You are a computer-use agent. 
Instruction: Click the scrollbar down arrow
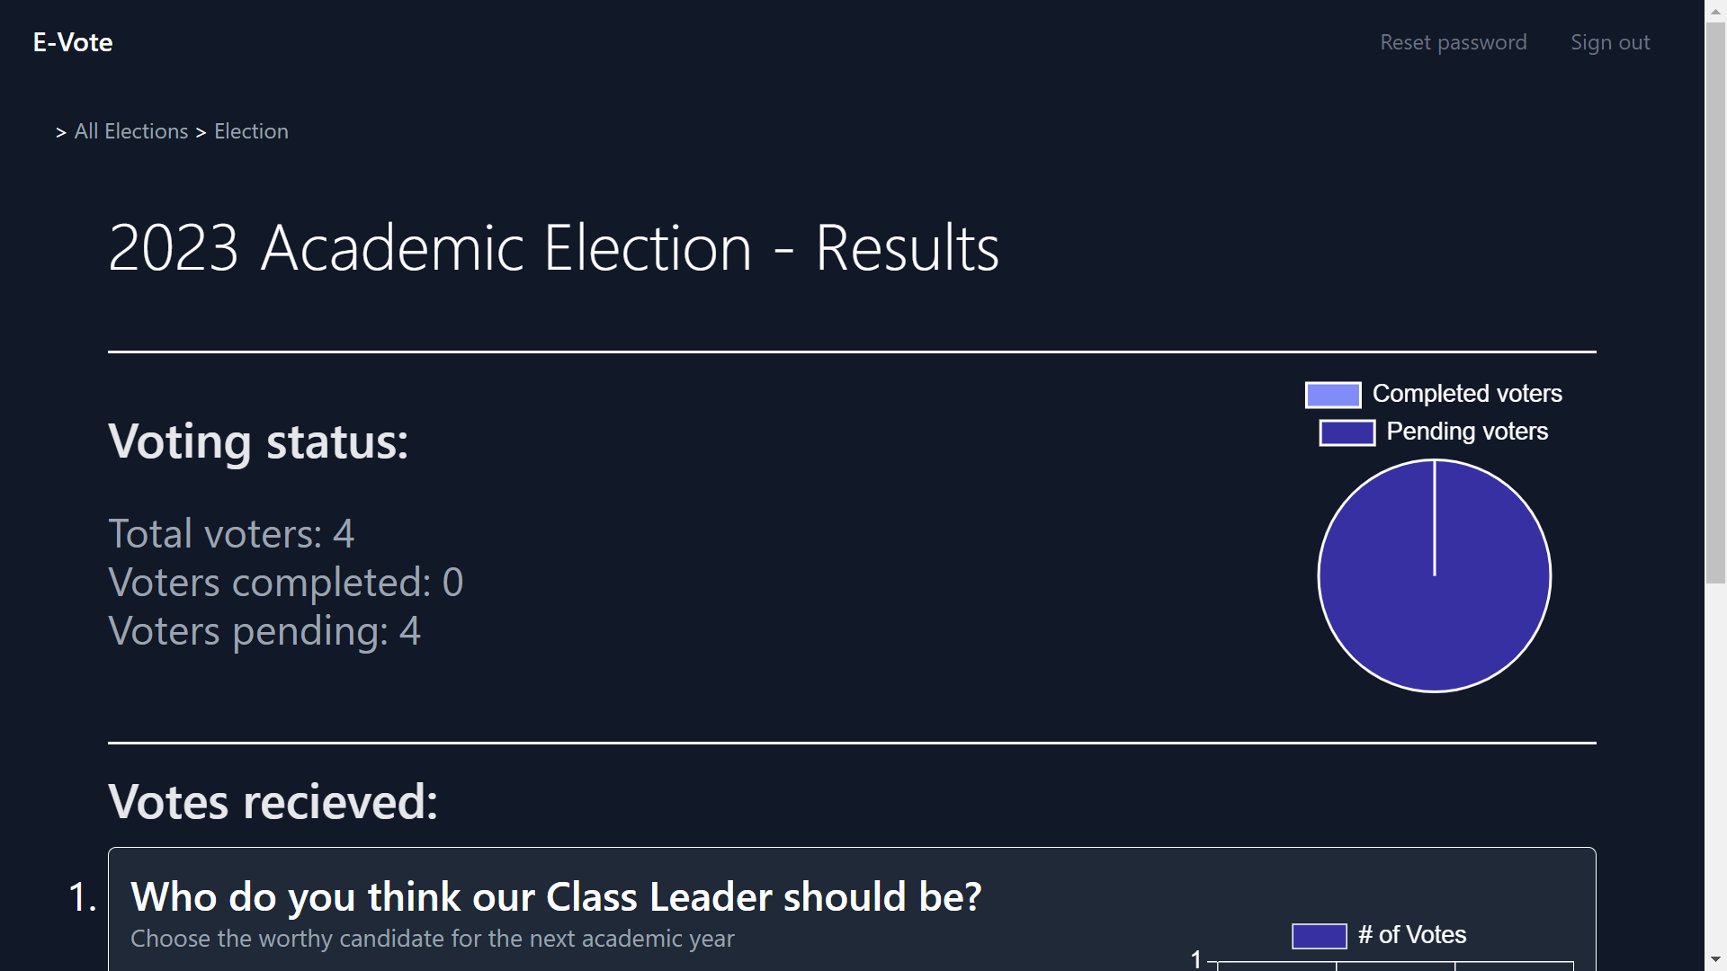point(1715,959)
